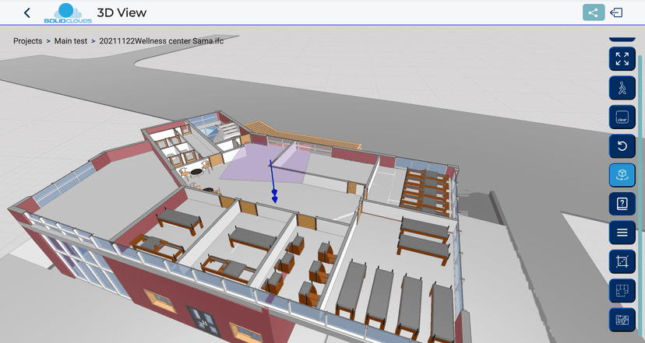Go back with the left arrow

[x=27, y=12]
